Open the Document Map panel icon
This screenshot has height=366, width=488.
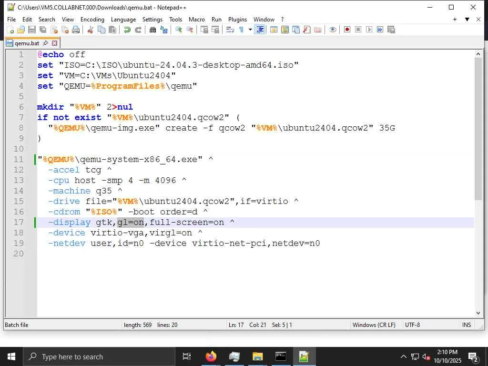[285, 30]
